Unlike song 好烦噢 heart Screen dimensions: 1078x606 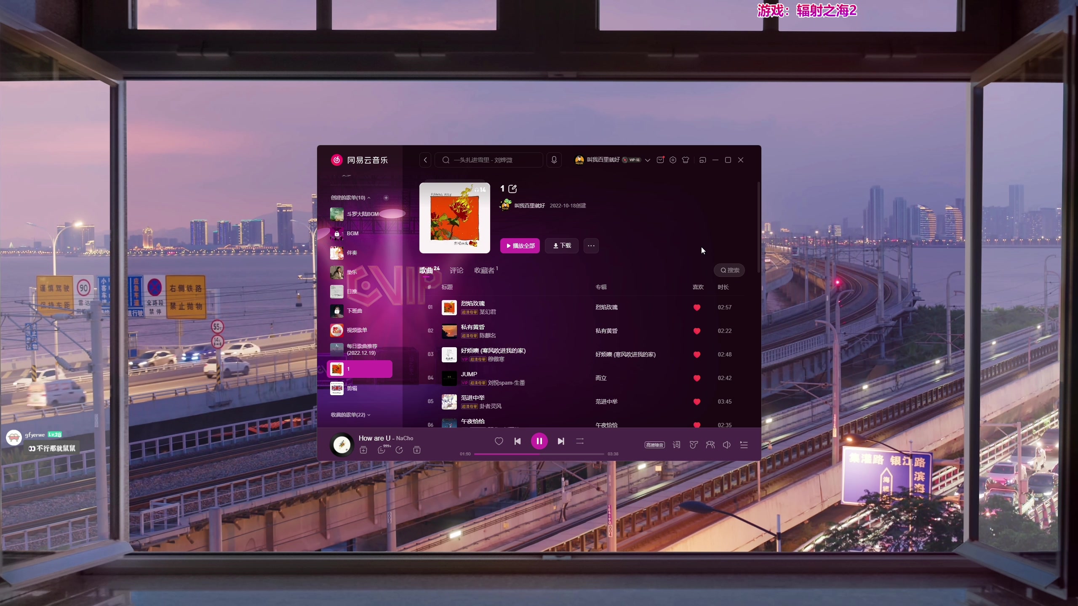[x=697, y=355]
